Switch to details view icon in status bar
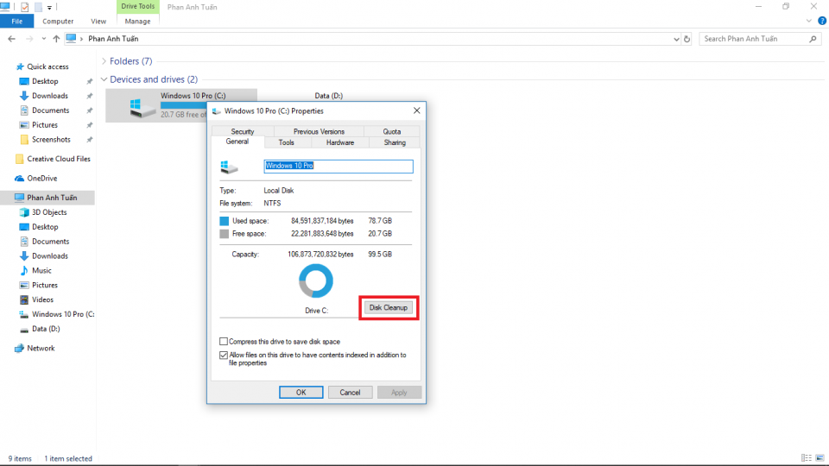Image resolution: width=829 pixels, height=466 pixels. [x=807, y=458]
